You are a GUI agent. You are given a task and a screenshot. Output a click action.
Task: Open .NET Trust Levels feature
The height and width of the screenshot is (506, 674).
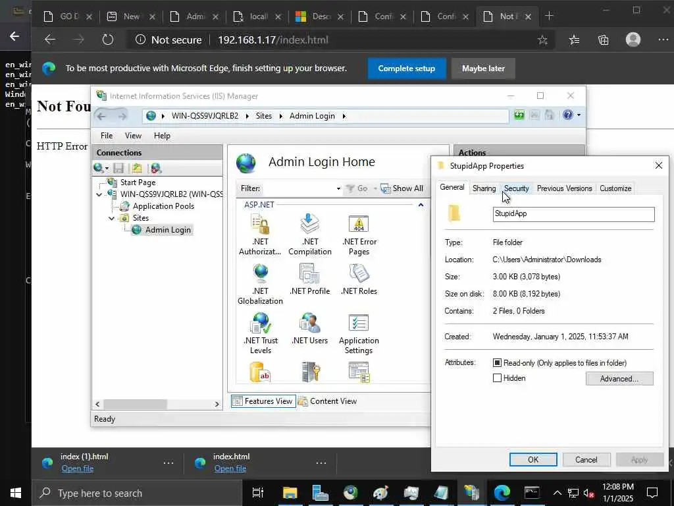(261, 333)
